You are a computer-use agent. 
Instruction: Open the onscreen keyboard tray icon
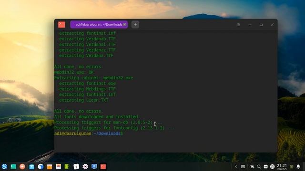(x=243, y=166)
